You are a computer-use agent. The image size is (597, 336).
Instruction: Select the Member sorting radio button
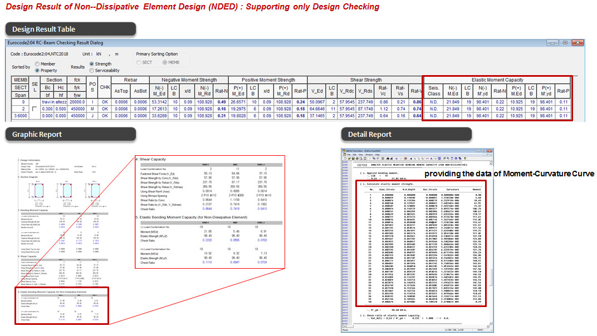(x=37, y=64)
